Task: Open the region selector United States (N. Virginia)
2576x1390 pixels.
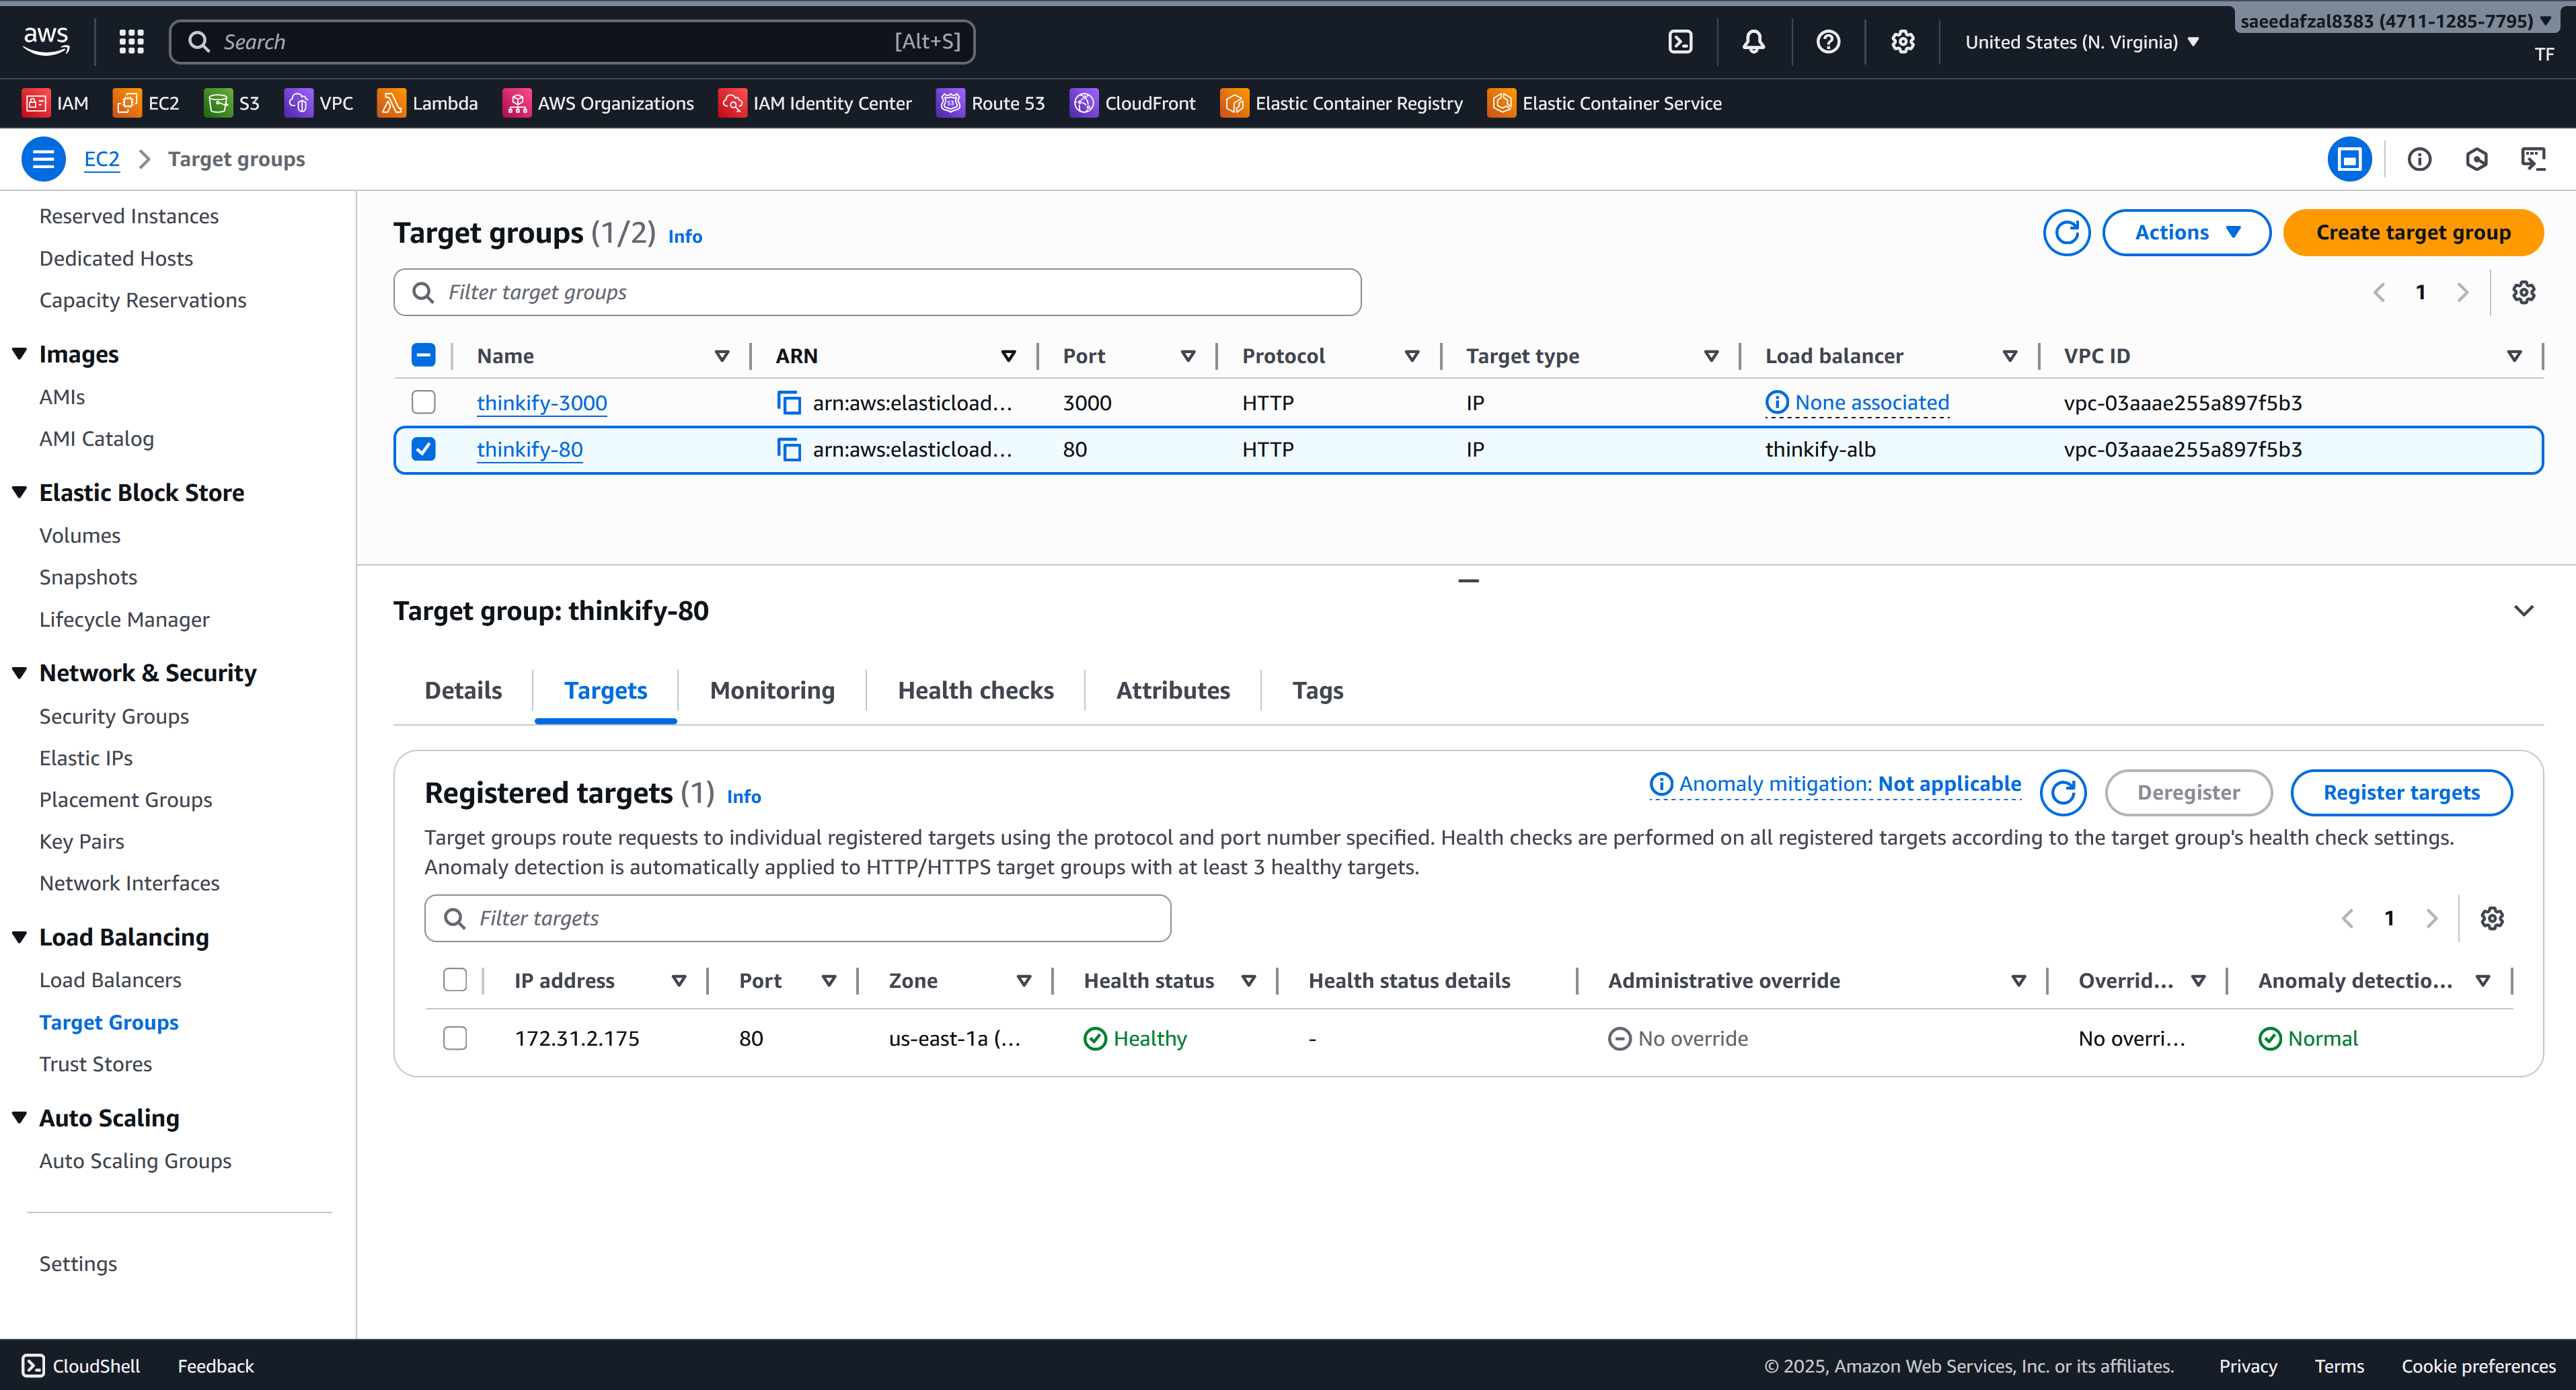Action: [x=2081, y=42]
